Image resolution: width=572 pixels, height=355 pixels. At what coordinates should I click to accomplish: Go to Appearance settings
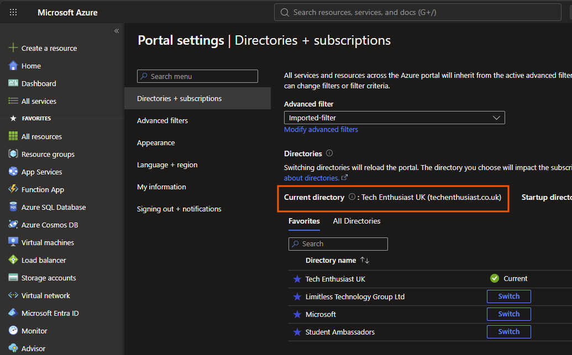pos(156,143)
